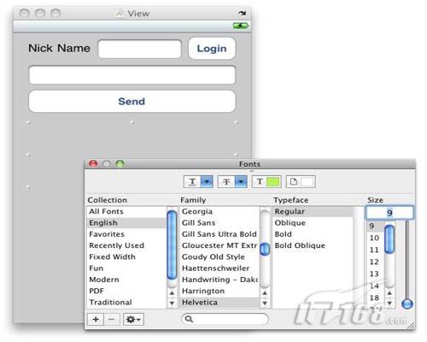Image resolution: width=427 pixels, height=342 pixels.
Task: Click the Send button in View window
Action: pyautogui.click(x=132, y=102)
